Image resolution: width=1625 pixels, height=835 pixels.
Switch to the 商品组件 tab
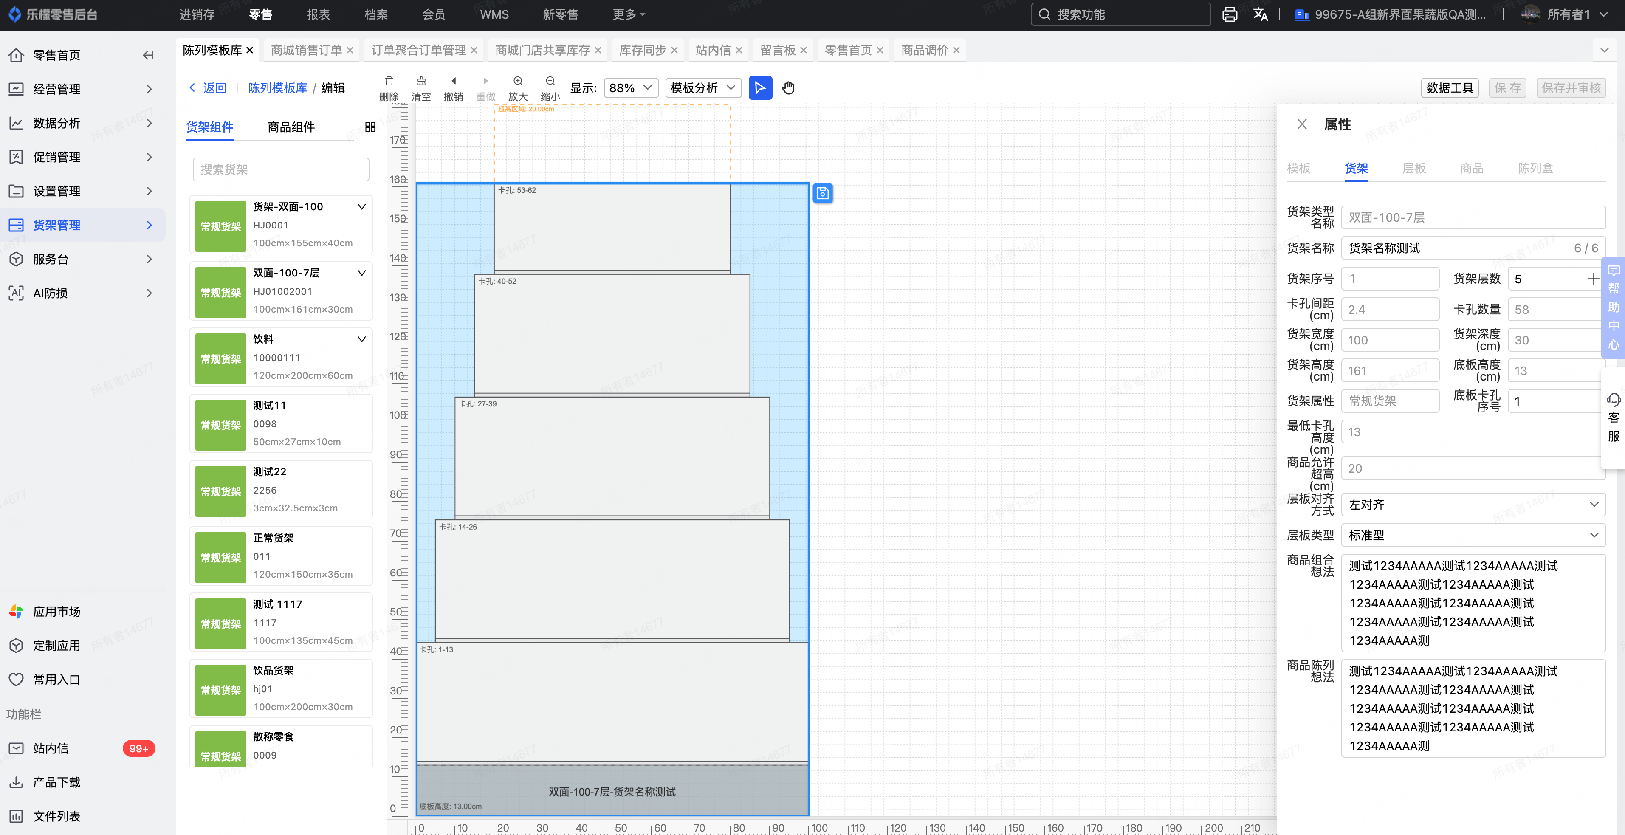[291, 127]
